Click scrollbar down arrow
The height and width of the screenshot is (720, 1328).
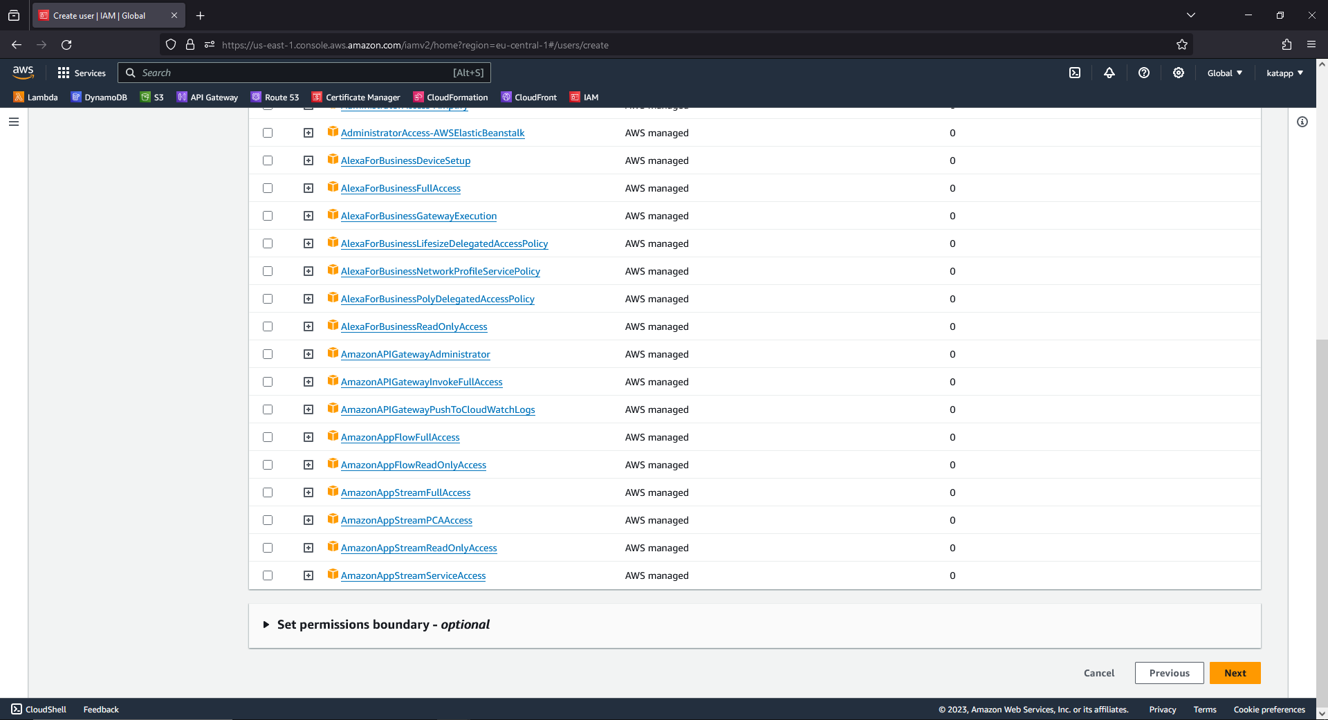coord(1322,713)
